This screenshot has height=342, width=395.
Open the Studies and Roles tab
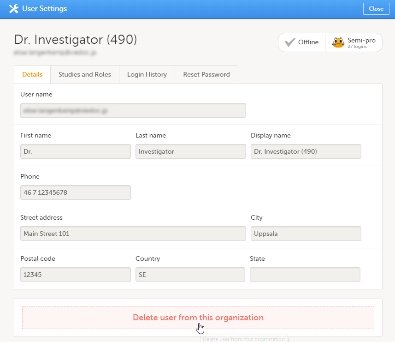point(84,74)
